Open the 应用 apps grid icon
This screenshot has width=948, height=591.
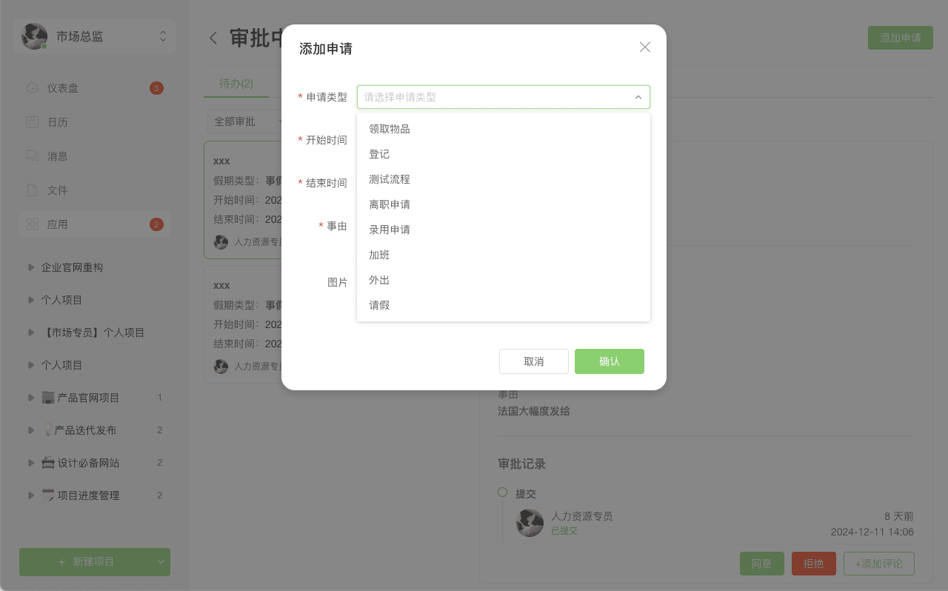click(33, 224)
